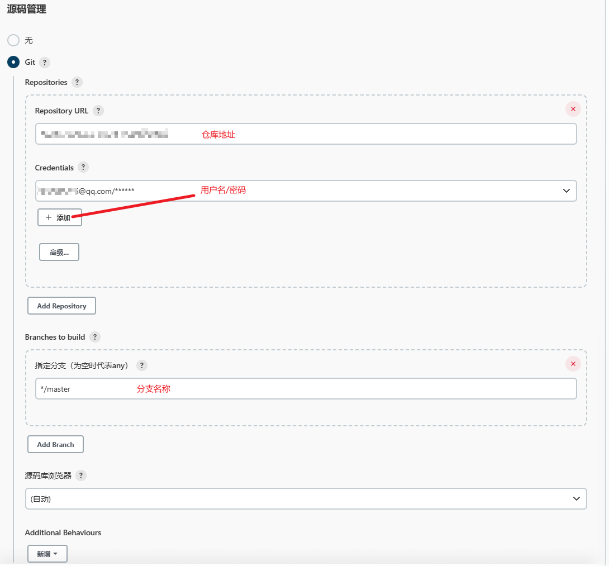The width and height of the screenshot is (609, 566).
Task: Click the Credentials help question mark
Action: [x=83, y=167]
